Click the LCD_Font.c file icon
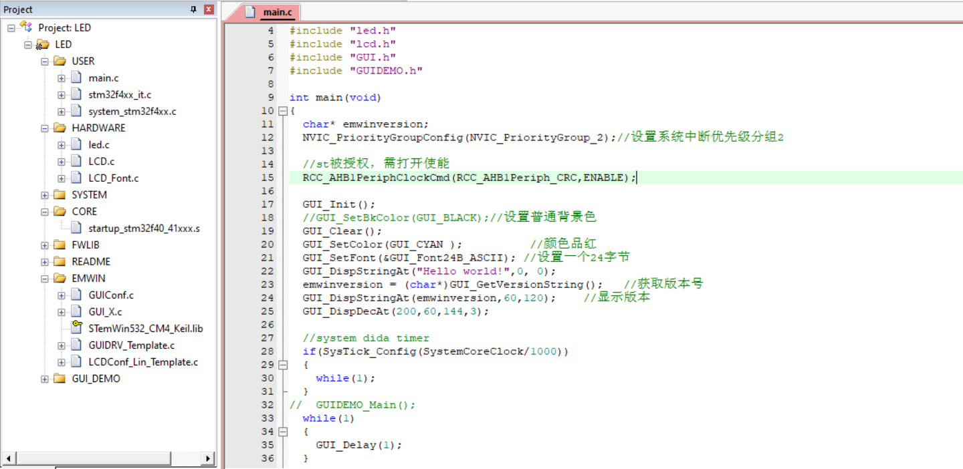The image size is (963, 469). [76, 178]
